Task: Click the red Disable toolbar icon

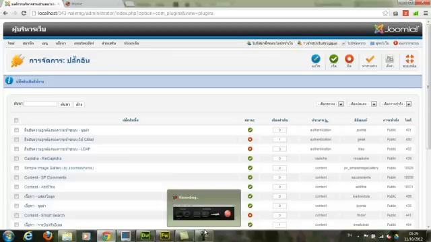Action: click(349, 58)
